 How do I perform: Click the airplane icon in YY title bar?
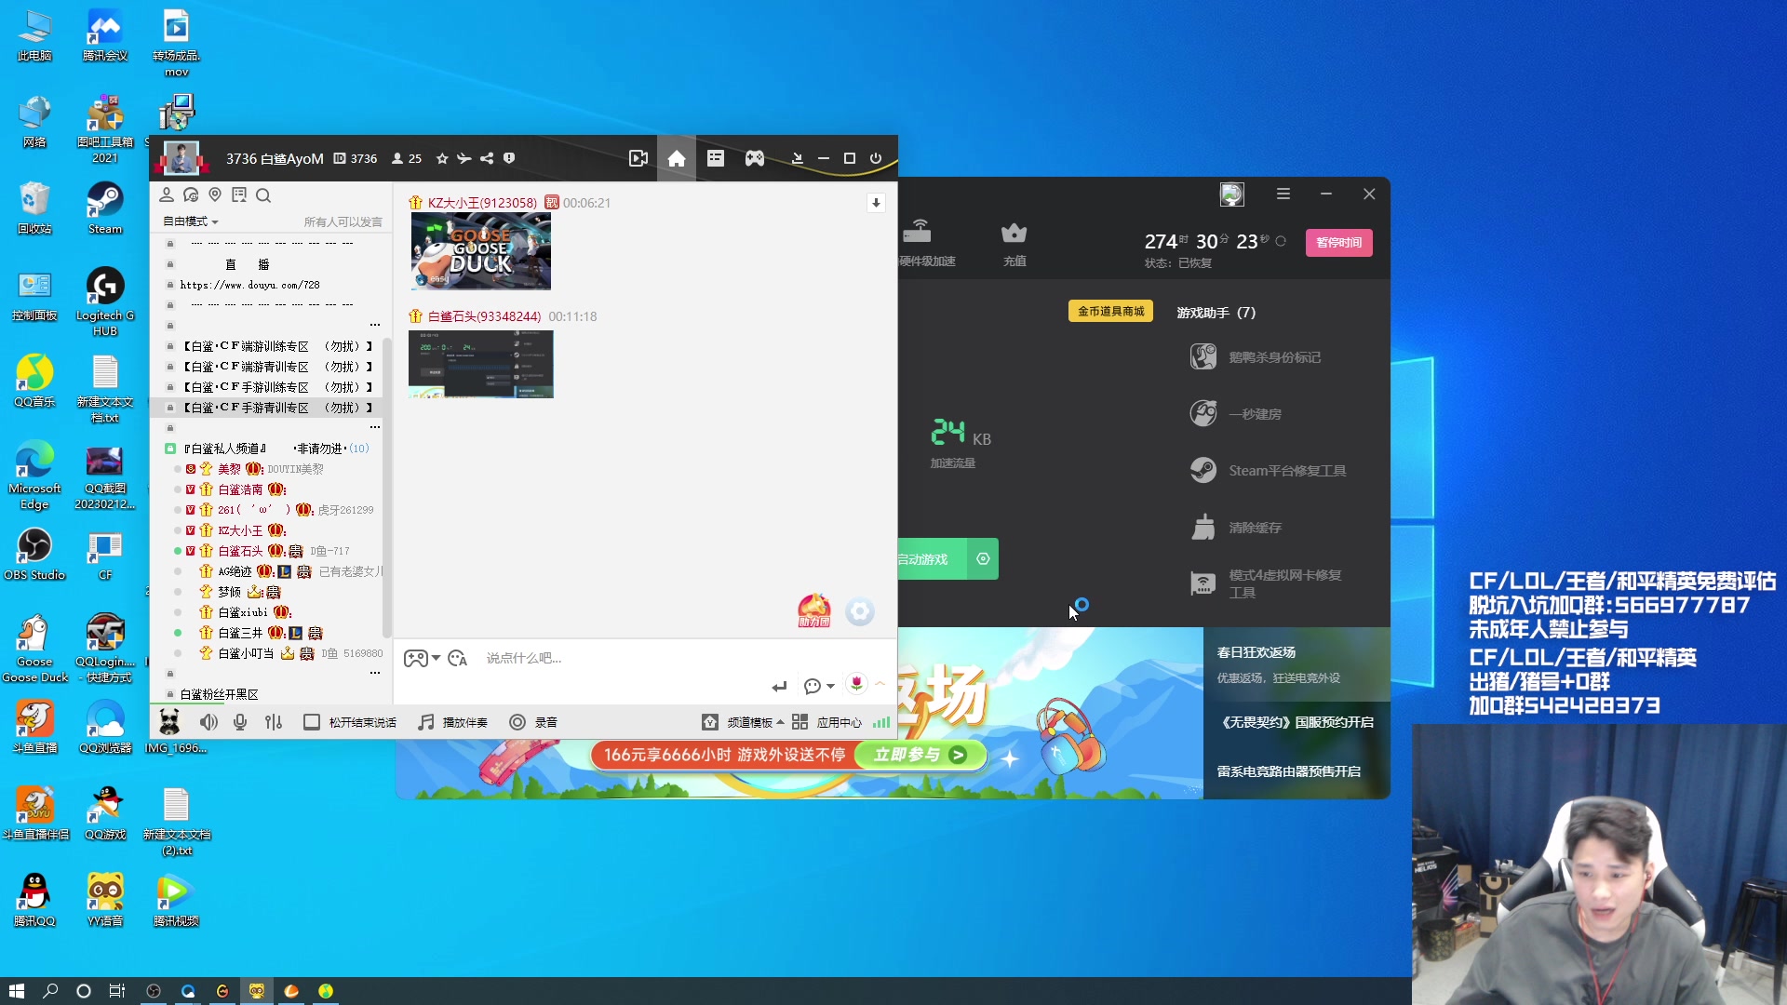click(464, 159)
